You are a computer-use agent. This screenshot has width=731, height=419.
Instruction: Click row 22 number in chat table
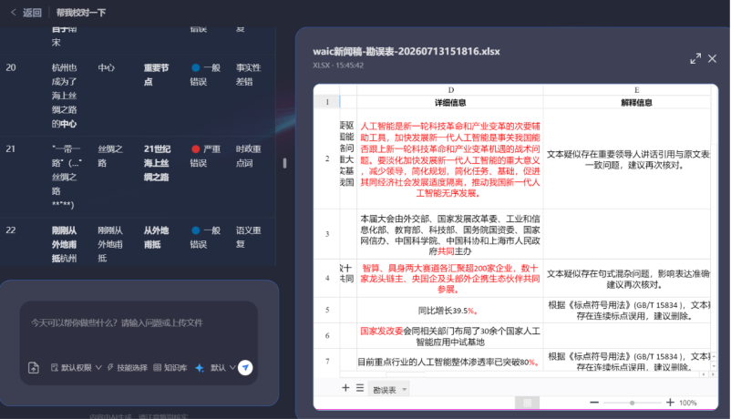pos(11,230)
